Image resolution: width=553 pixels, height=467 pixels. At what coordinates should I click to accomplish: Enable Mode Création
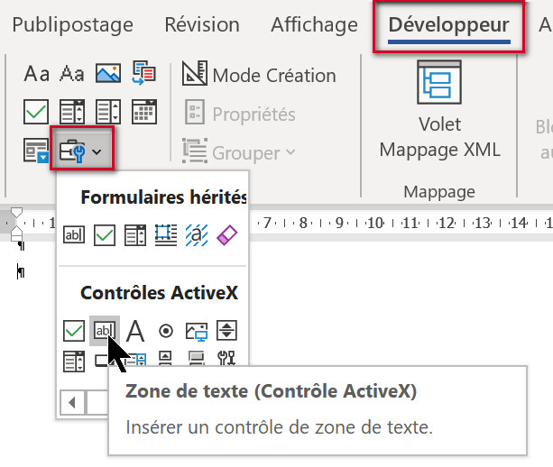(x=258, y=75)
